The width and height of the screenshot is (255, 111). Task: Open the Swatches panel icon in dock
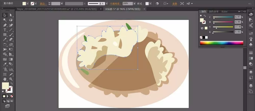tap(251, 33)
